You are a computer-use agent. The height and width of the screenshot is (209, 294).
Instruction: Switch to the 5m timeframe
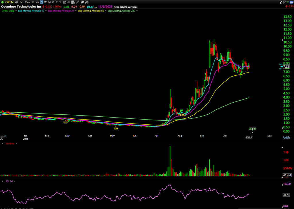pos(22,2)
